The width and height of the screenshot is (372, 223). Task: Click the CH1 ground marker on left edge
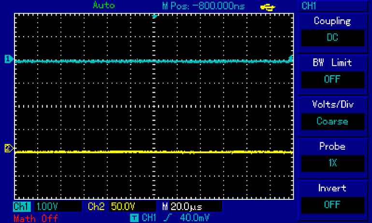8,59
